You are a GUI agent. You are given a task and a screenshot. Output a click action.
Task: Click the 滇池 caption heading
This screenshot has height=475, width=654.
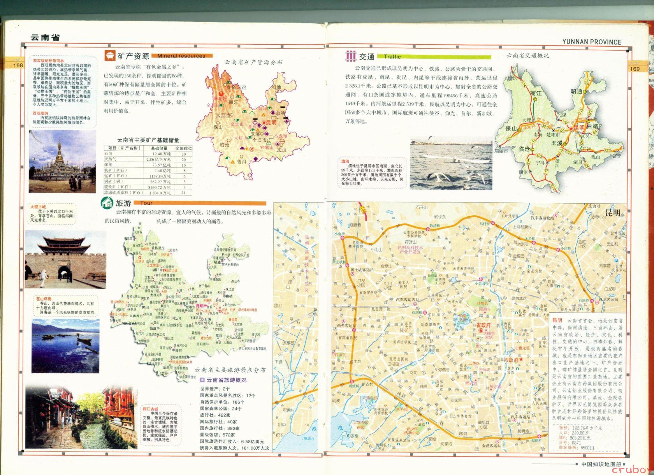pyautogui.click(x=345, y=161)
